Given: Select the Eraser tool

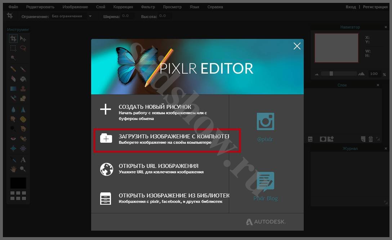Looking at the screenshot, I should coord(13,79).
